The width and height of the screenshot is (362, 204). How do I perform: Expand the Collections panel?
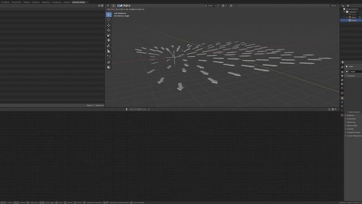351,119
